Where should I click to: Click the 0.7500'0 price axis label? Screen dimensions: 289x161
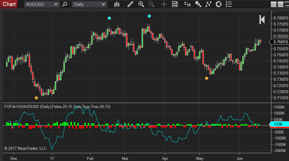(x=281, y=55)
